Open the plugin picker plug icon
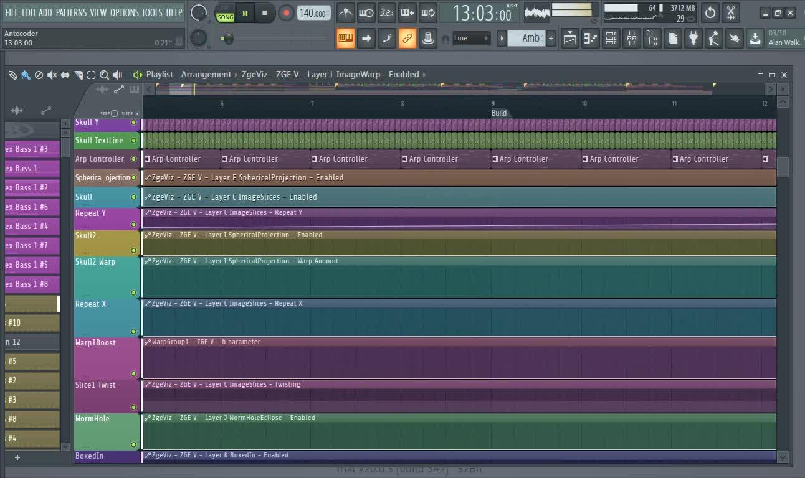805x478 pixels. 693,39
